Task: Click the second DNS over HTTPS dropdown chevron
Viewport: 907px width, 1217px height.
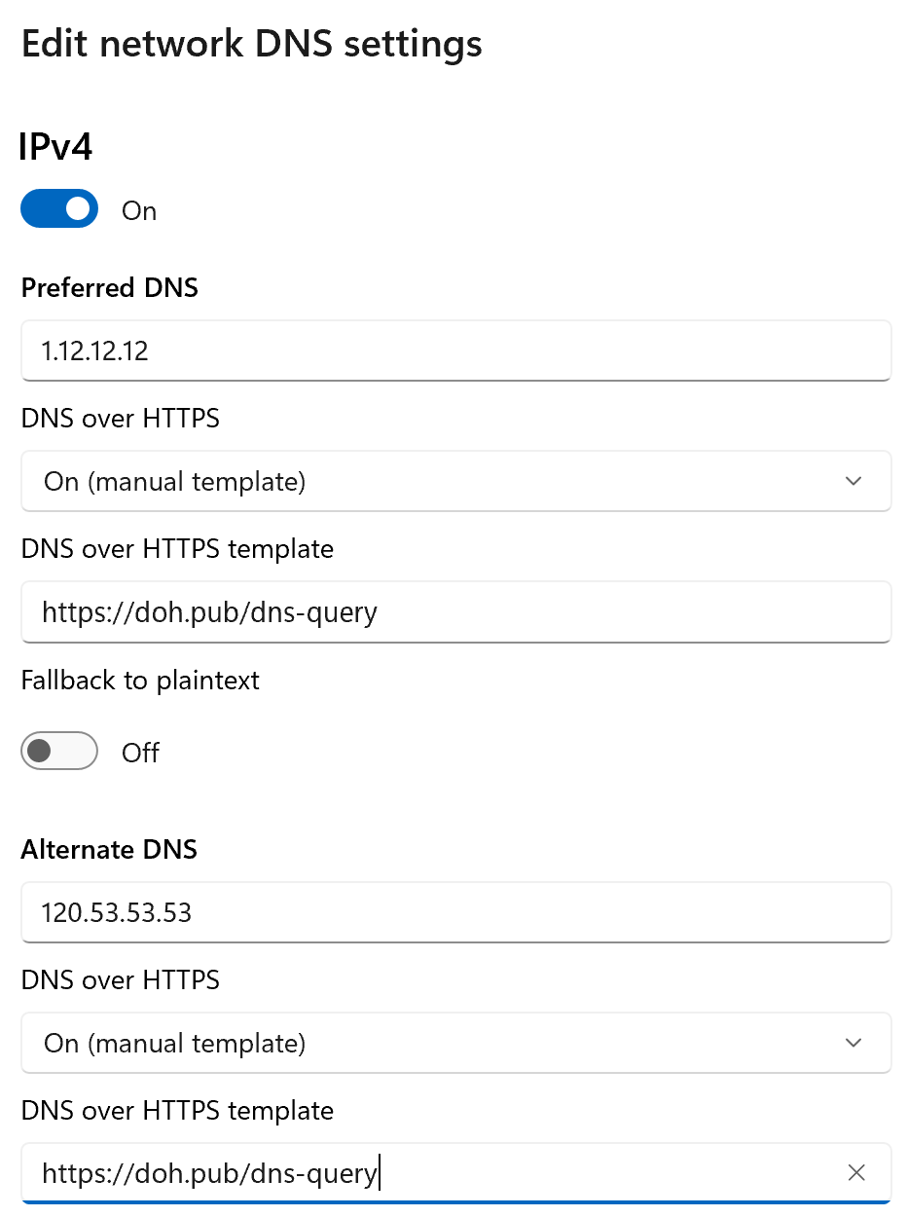Action: coord(853,1043)
